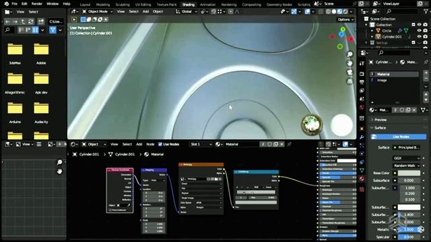The height and width of the screenshot is (242, 431).
Task: Click the add material slot plus button
Action: click(x=426, y=73)
